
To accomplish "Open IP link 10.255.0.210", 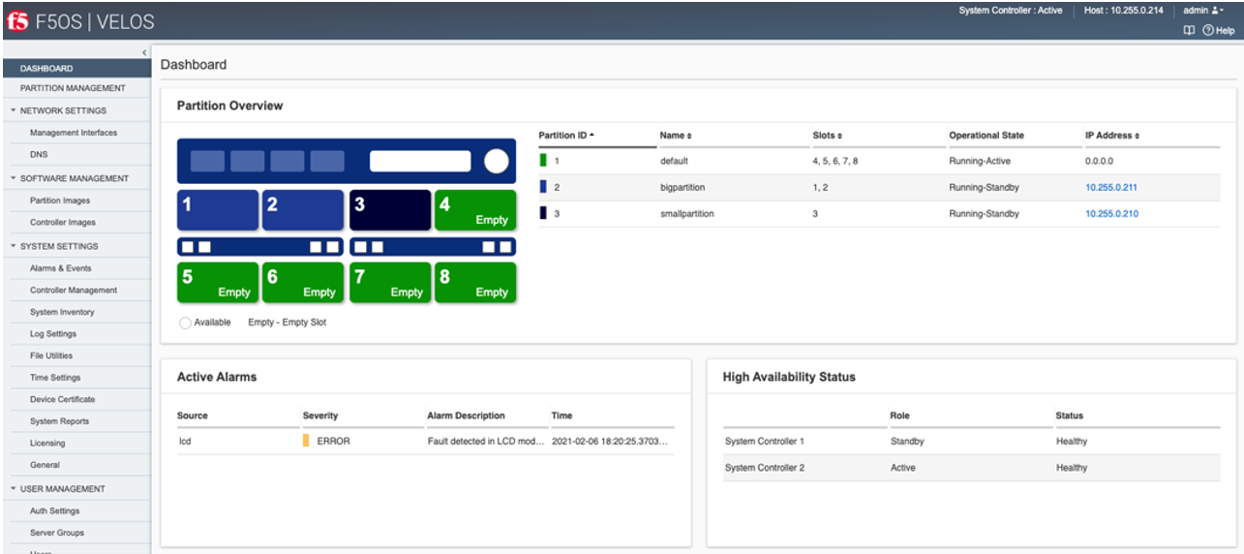I will pos(1111,213).
